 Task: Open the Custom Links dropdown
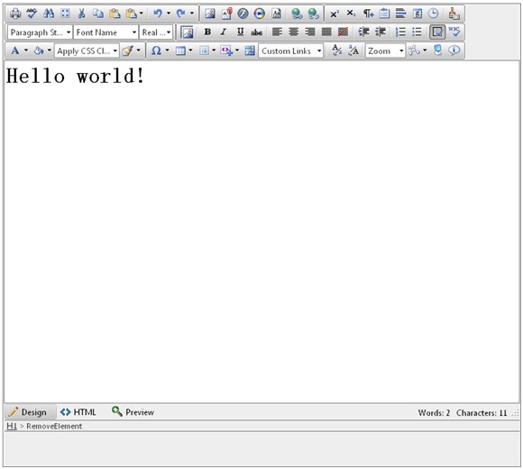click(x=291, y=51)
